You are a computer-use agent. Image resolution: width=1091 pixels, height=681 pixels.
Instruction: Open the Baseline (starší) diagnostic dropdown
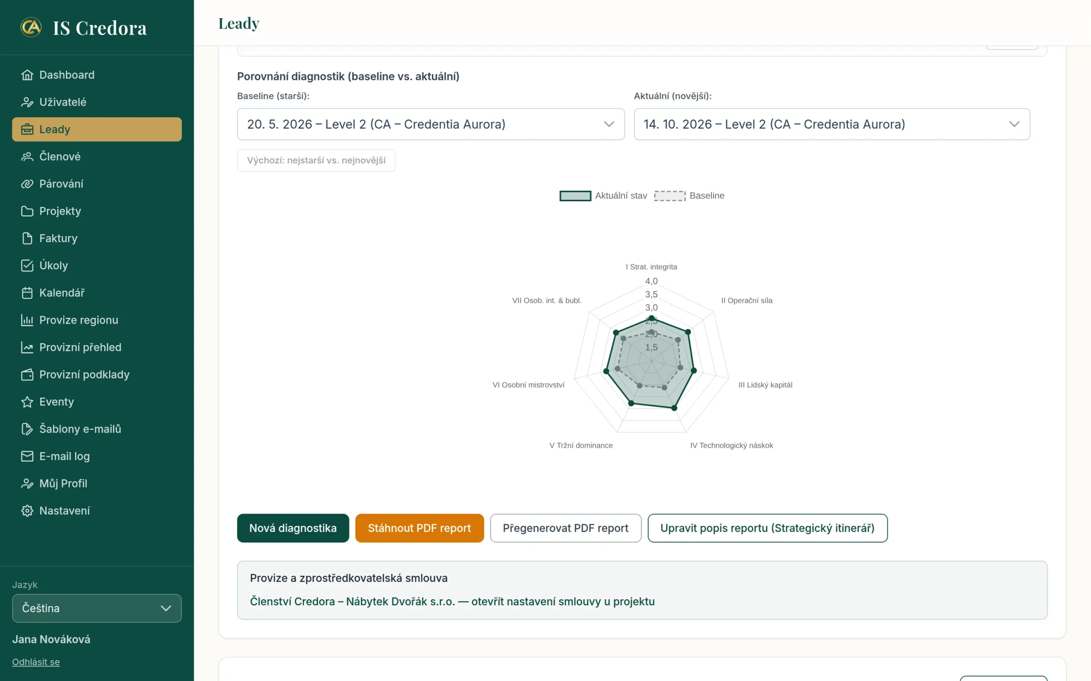click(430, 124)
